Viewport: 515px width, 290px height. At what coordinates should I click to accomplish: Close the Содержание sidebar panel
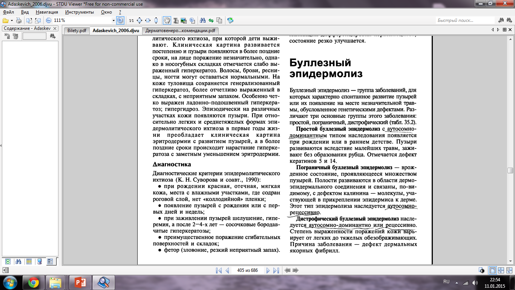tap(55, 28)
